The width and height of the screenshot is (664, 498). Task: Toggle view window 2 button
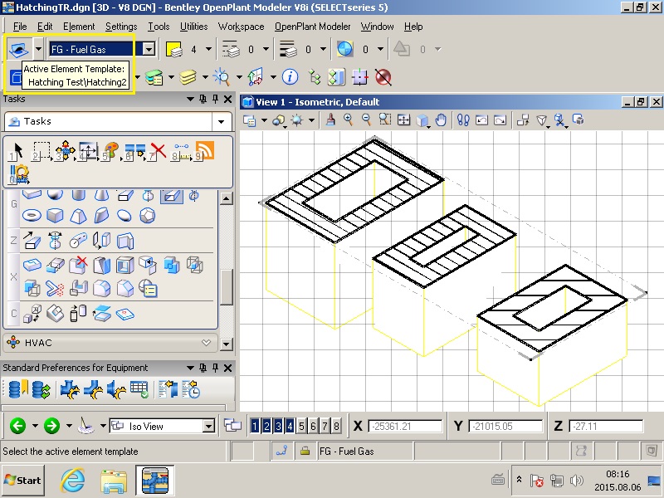point(266,426)
